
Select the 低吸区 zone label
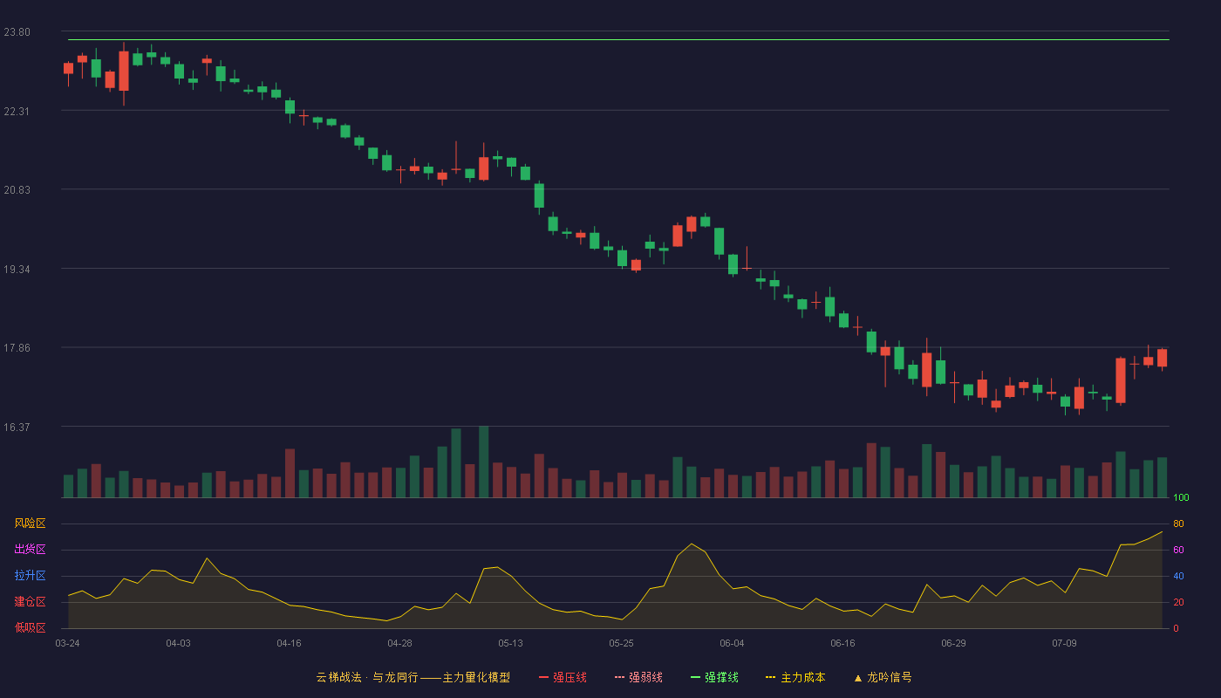30,627
